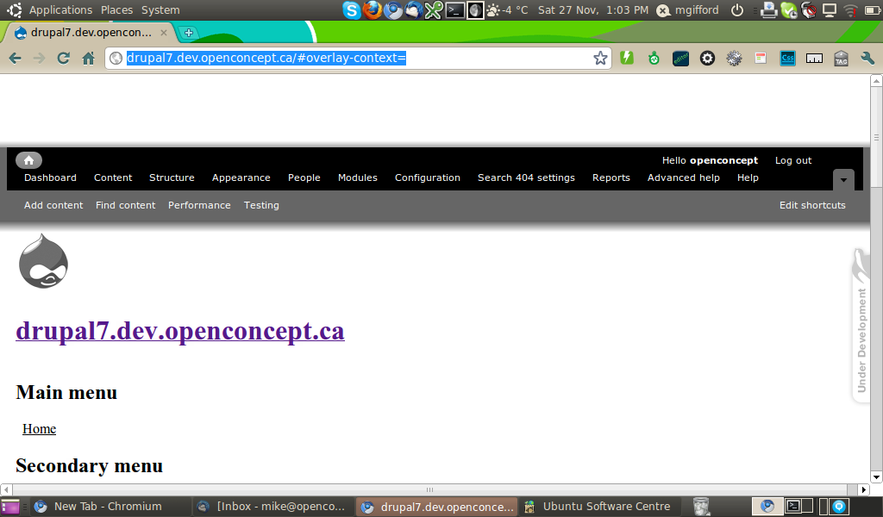Image resolution: width=883 pixels, height=517 pixels.
Task: Open the Places menu
Action: pos(116,10)
